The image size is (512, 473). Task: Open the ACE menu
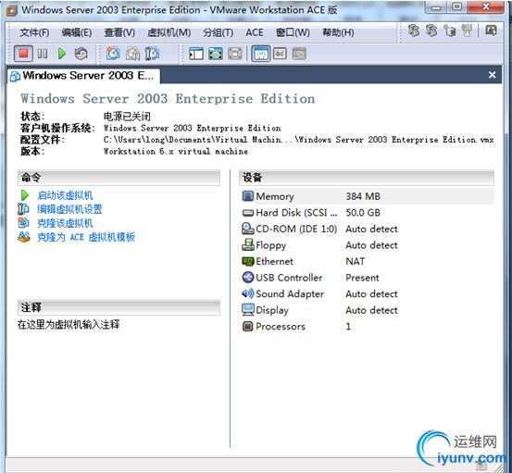(x=255, y=32)
